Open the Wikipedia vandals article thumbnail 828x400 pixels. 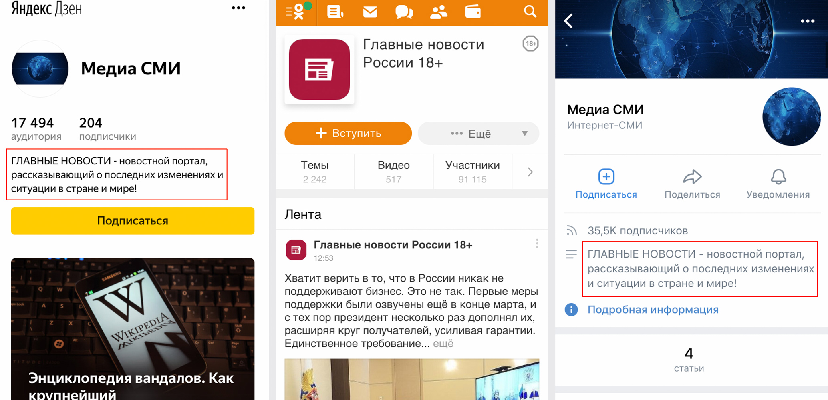pyautogui.click(x=133, y=329)
